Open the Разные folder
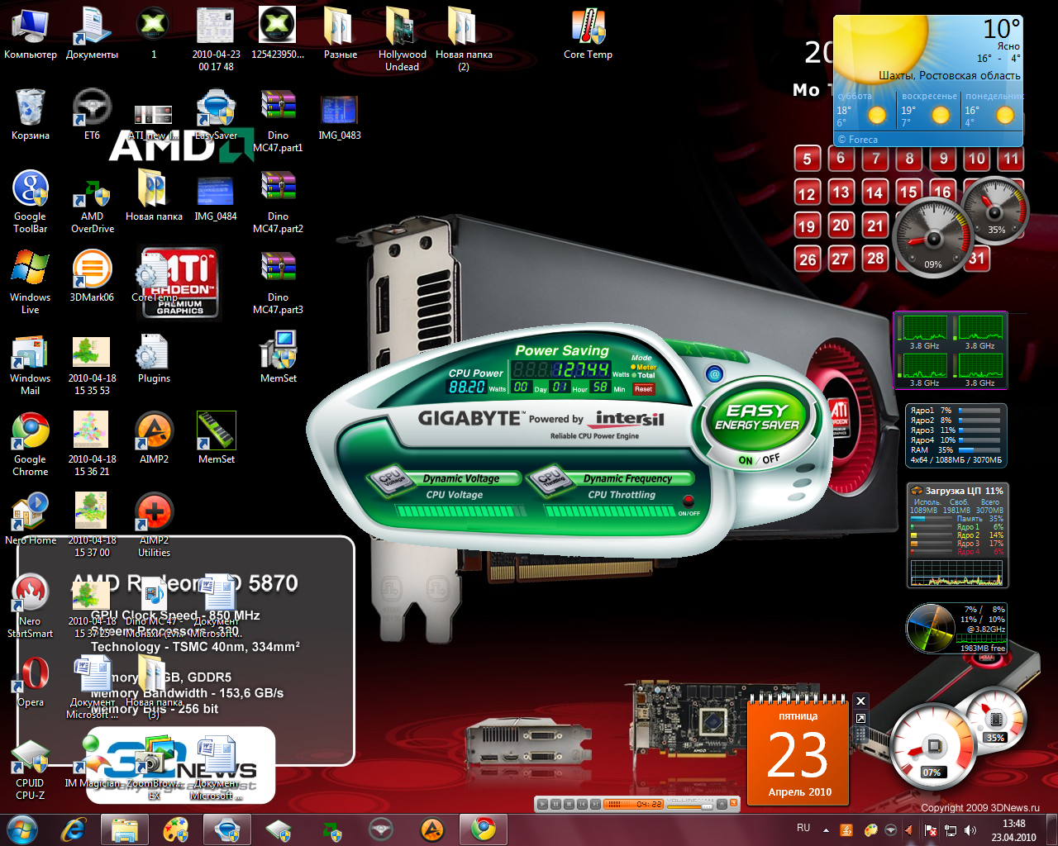Screen dimensions: 1058x846 340,33
